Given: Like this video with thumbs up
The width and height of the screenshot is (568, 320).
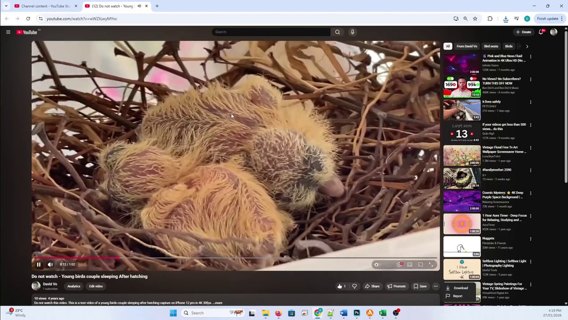Looking at the screenshot, I should click(340, 286).
